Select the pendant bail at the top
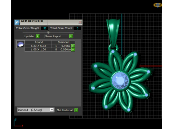Viewport: 173px width, 129px height. click(x=113, y=33)
